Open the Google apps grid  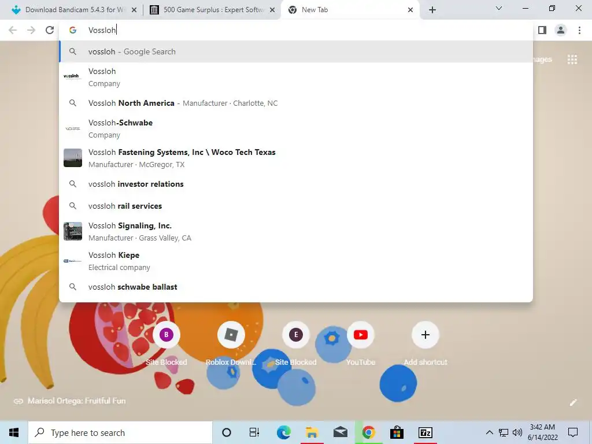[572, 60]
